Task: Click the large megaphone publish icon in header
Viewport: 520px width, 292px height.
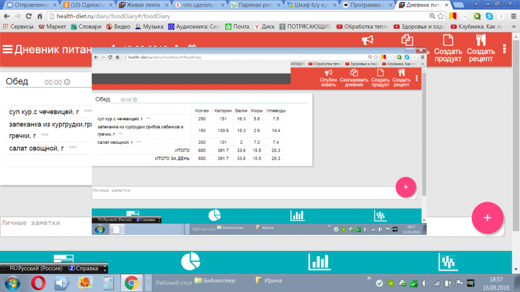Action: [368, 40]
